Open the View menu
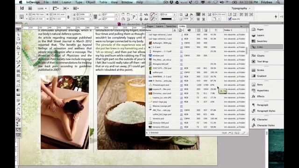 click(114, 2)
